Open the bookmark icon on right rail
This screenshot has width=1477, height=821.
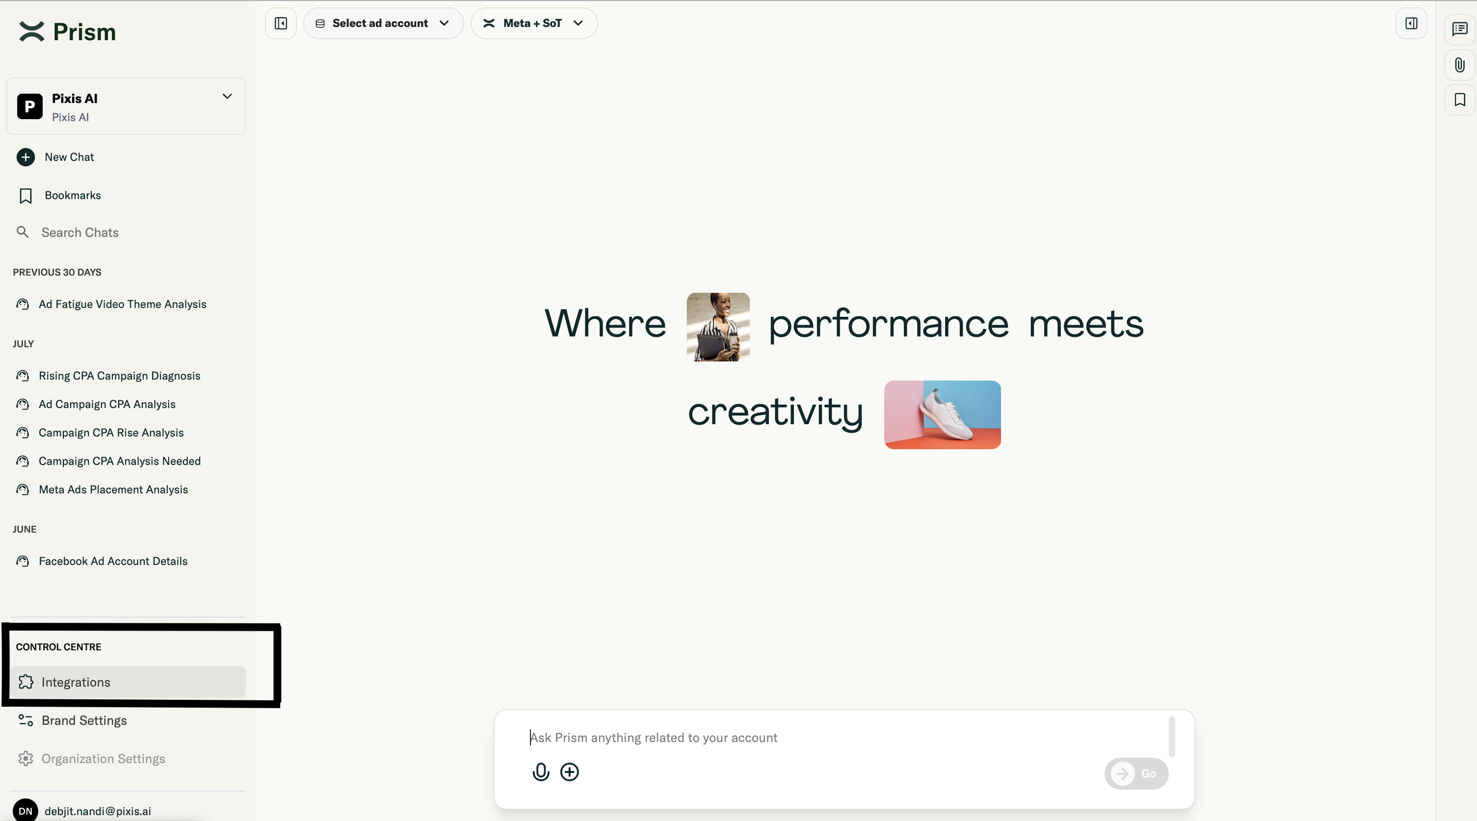tap(1459, 100)
